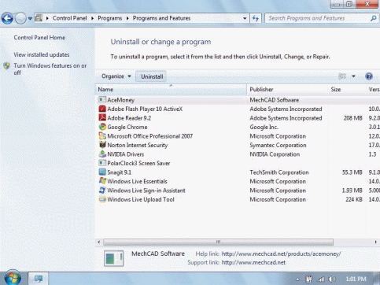Click the 224 KB size cell

pos(354,199)
